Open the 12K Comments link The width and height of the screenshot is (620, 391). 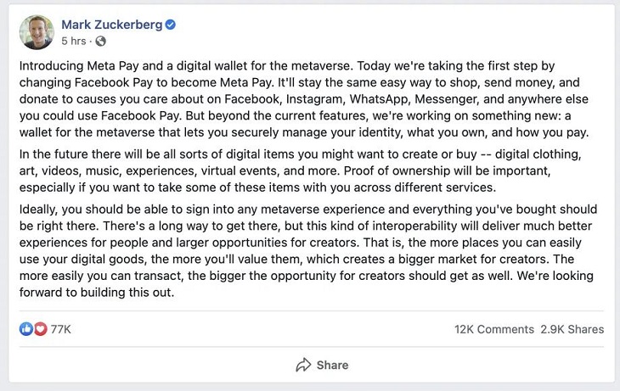[x=494, y=329]
